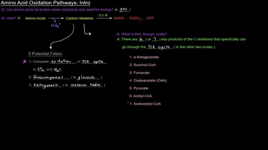Click handwritten 'TCA cycle' in fate 1
Viewport: 268px width, 150px height.
pyautogui.click(x=93, y=61)
